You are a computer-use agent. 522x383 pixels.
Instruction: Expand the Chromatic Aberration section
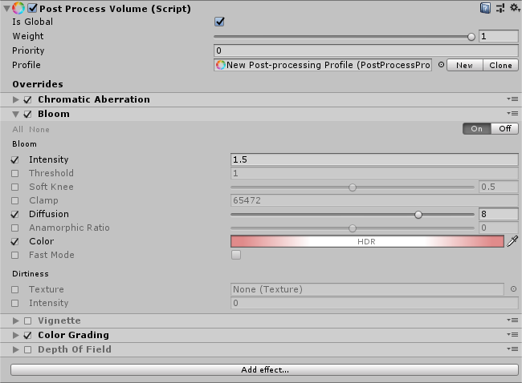(16, 99)
